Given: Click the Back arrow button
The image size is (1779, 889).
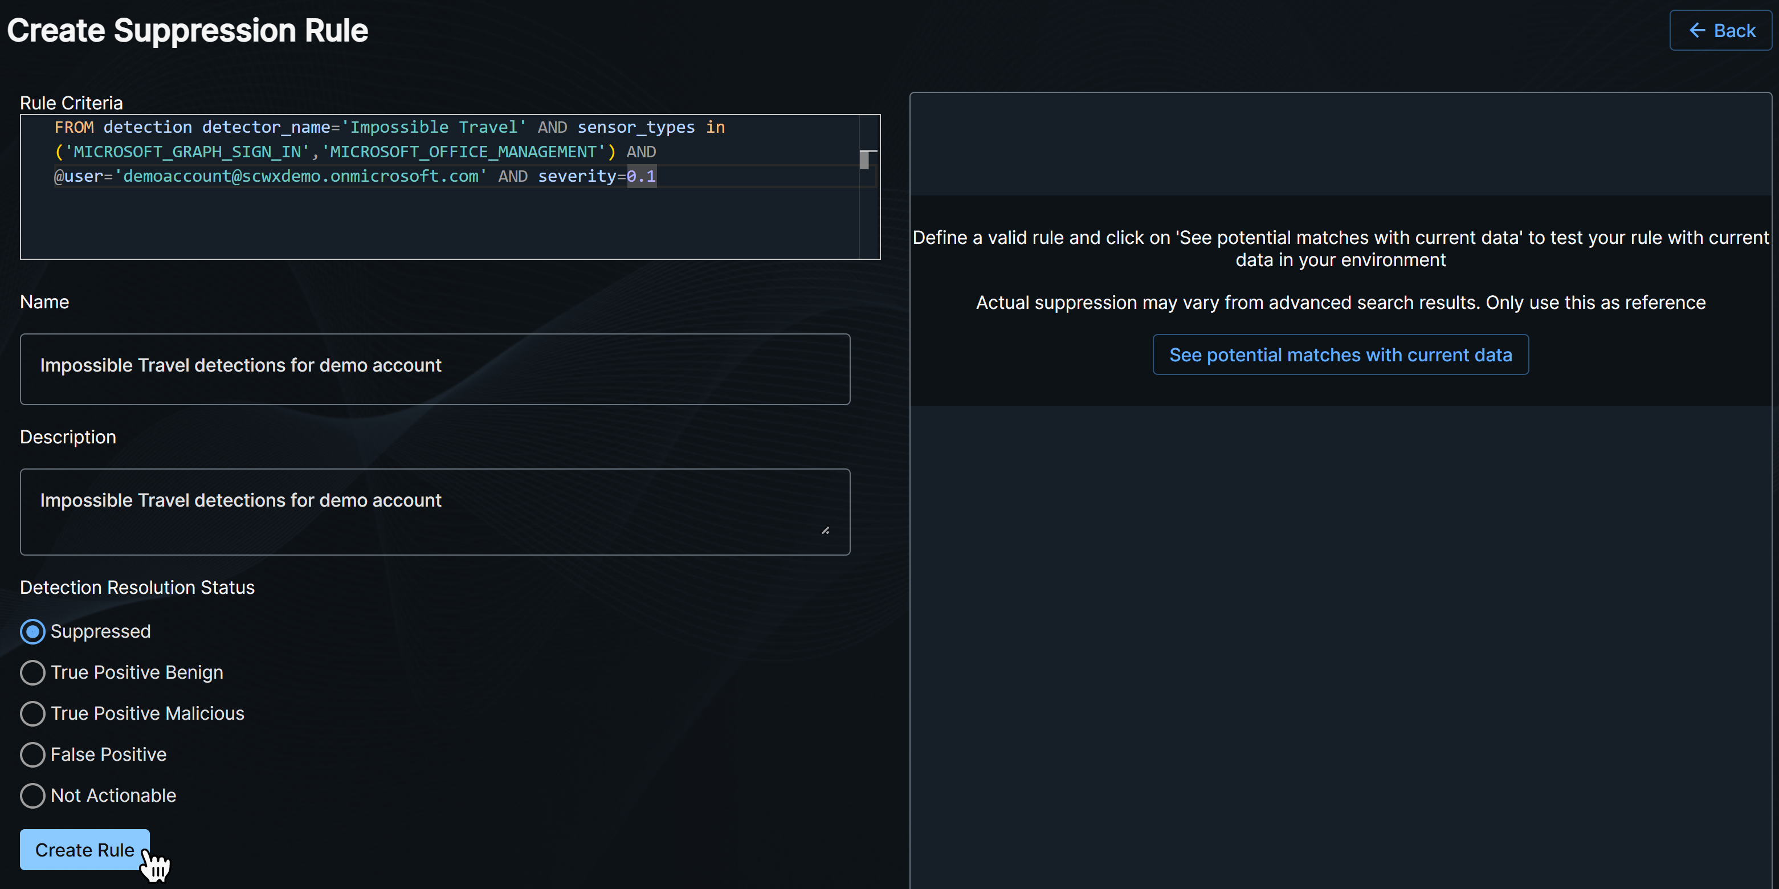Looking at the screenshot, I should [x=1720, y=30].
